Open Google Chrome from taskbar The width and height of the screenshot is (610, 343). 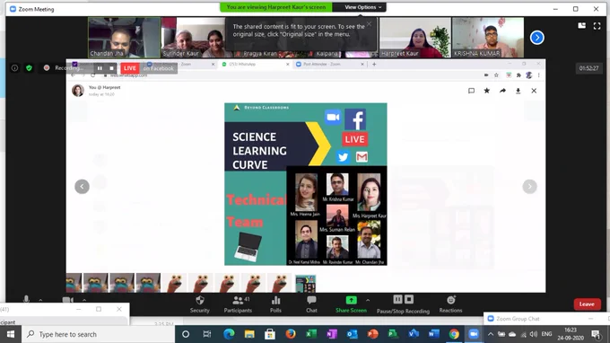click(x=454, y=334)
